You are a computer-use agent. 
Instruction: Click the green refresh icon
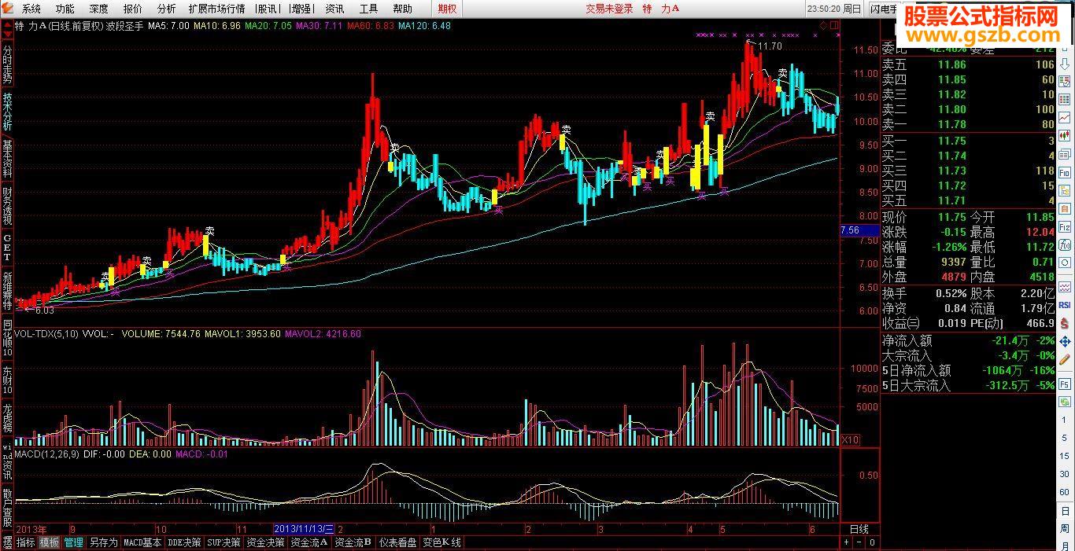click(x=1064, y=402)
